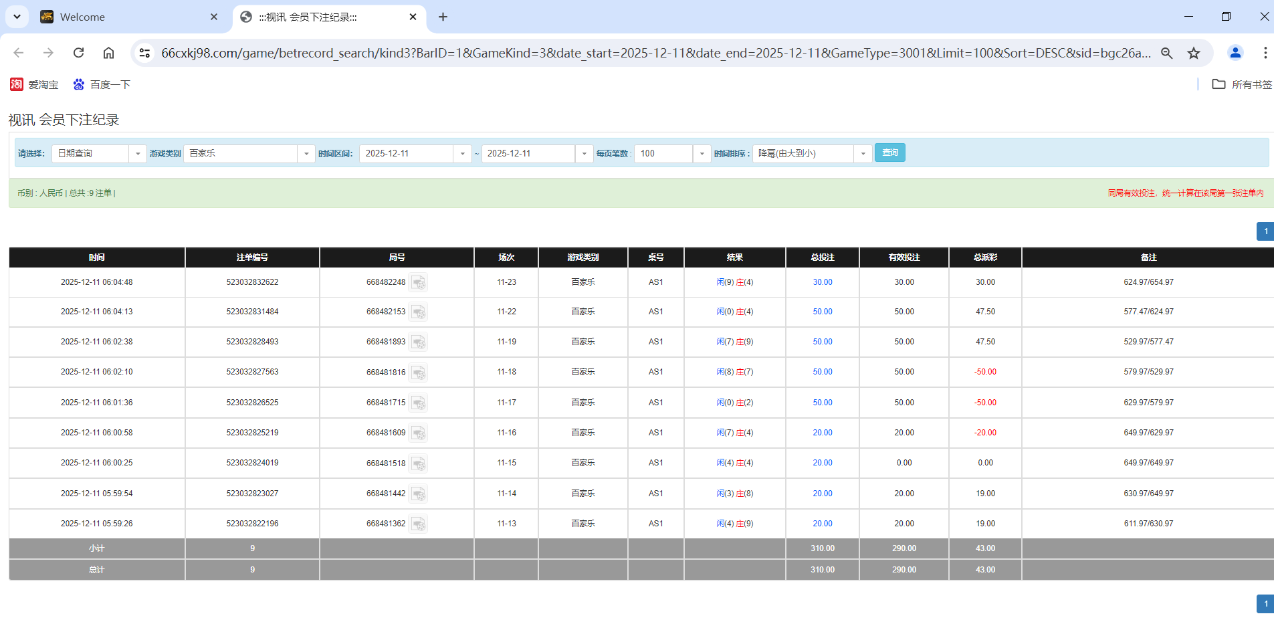Play video replay for round 668482248
This screenshot has width=1274, height=636.
pyautogui.click(x=419, y=282)
